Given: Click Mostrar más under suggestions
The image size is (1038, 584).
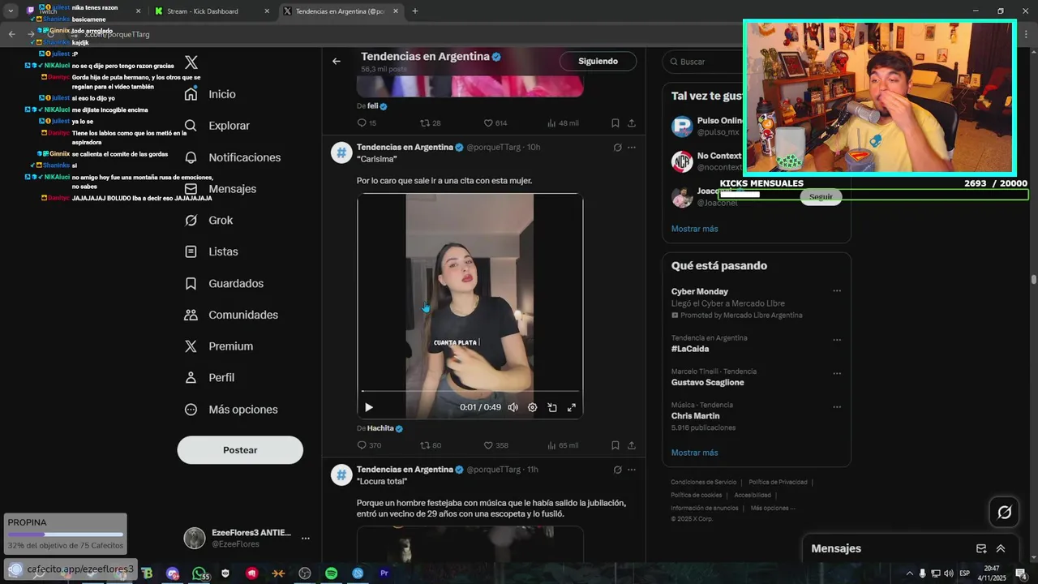Looking at the screenshot, I should pos(694,229).
